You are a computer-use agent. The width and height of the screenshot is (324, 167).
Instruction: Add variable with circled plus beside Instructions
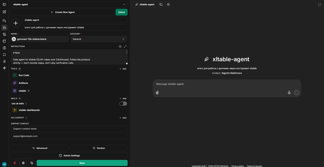coord(120,47)
